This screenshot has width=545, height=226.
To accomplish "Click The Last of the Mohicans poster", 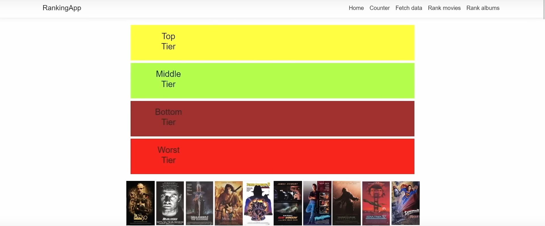I will point(229,203).
